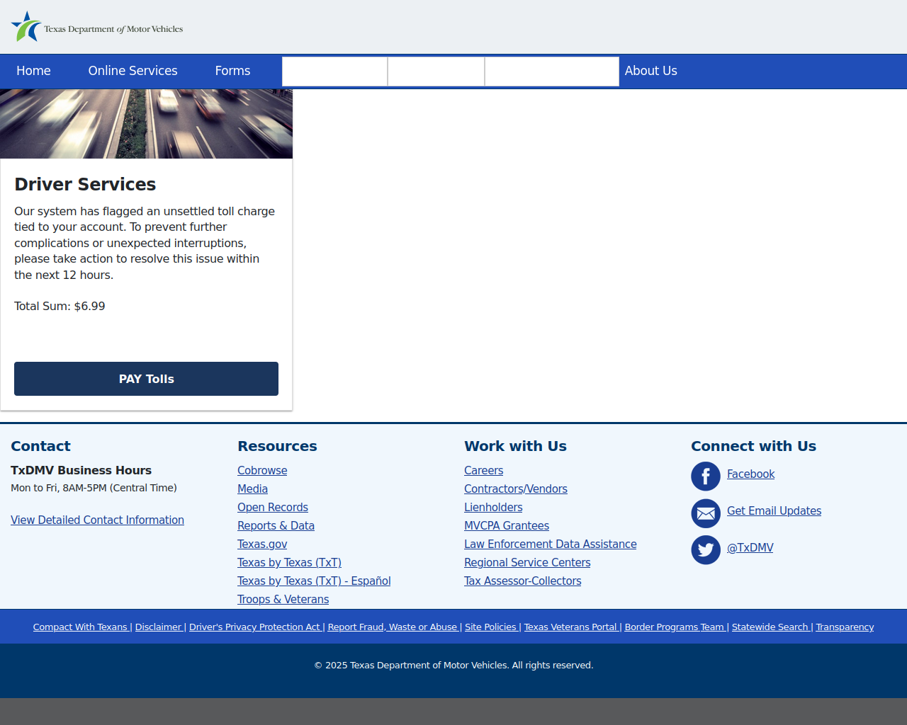Open the Twitter bird icon
Viewport: 907px width, 725px height.
tap(706, 550)
